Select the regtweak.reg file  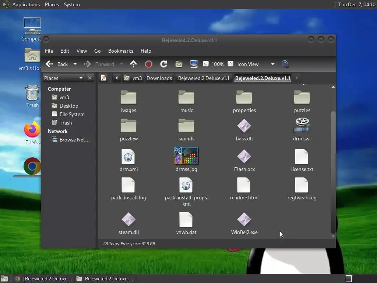[x=302, y=189]
